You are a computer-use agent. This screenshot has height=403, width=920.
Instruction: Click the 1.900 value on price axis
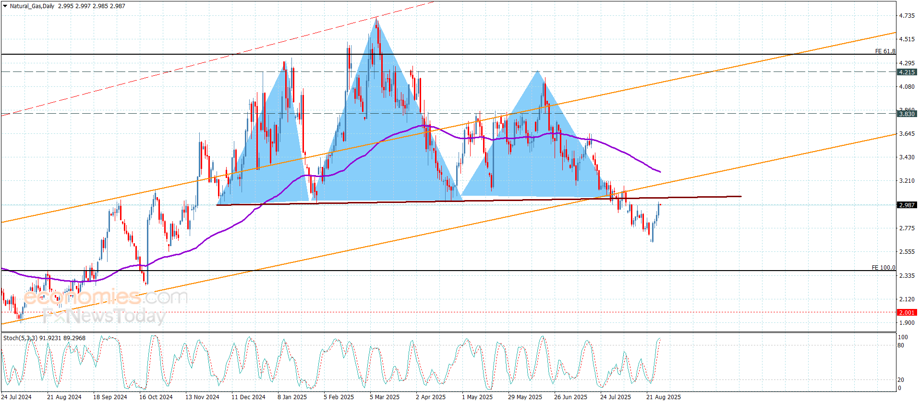[907, 323]
